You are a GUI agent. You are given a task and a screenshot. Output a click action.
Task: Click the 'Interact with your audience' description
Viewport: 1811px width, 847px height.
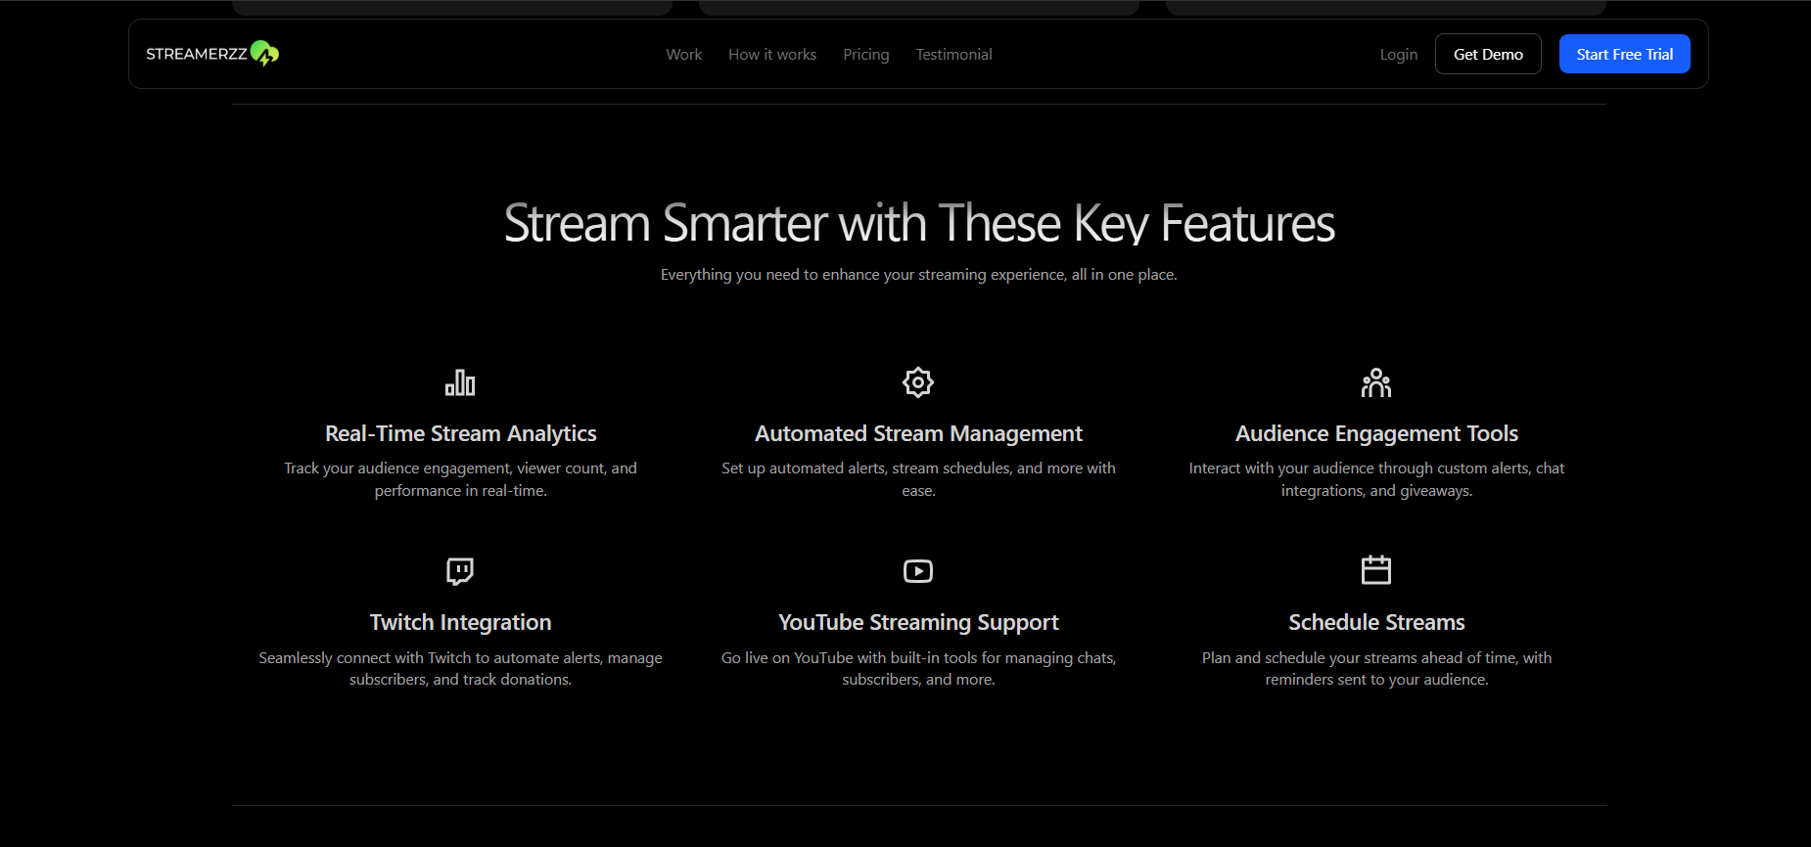[x=1376, y=479]
